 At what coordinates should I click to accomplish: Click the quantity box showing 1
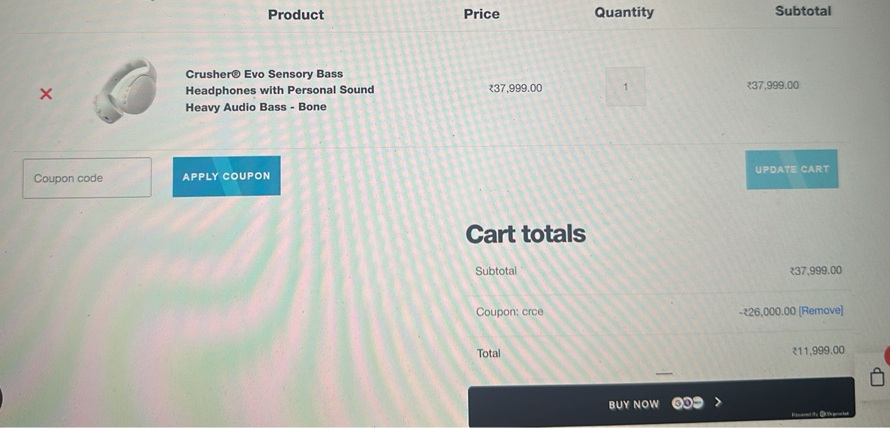(625, 87)
